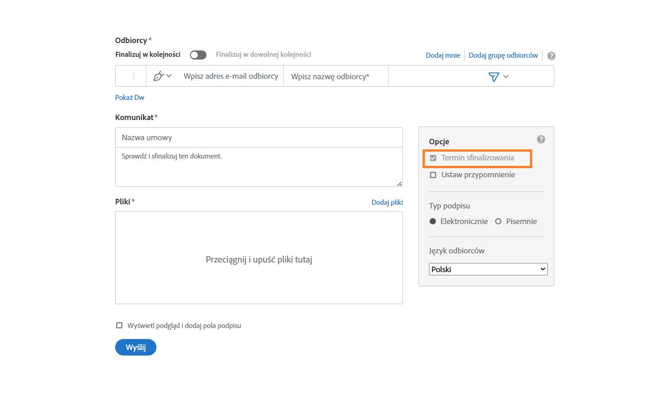Click the Dodaj pliki link

click(387, 202)
